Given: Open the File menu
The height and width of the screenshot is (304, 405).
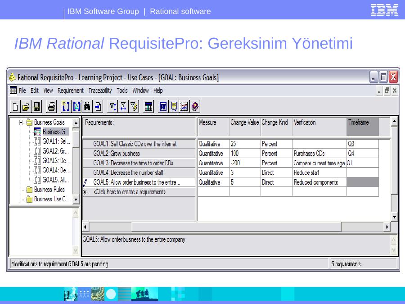Looking at the screenshot, I should coord(22,91).
